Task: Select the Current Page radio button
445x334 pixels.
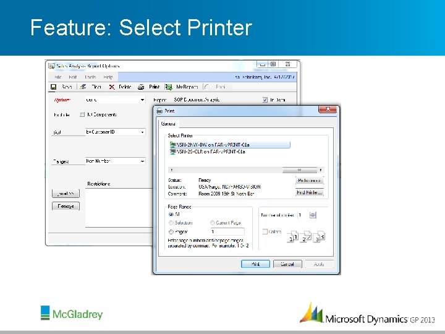Action: click(212, 223)
